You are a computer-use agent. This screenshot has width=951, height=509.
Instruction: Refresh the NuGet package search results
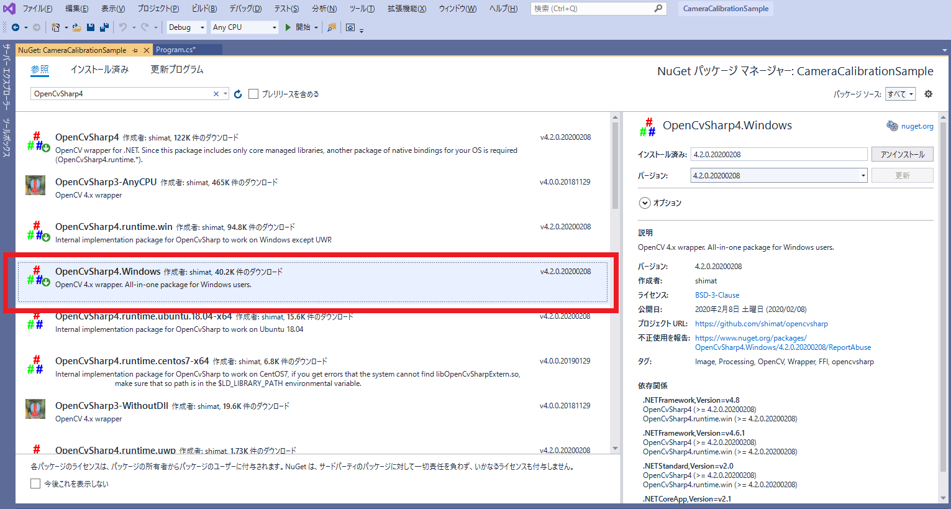238,94
